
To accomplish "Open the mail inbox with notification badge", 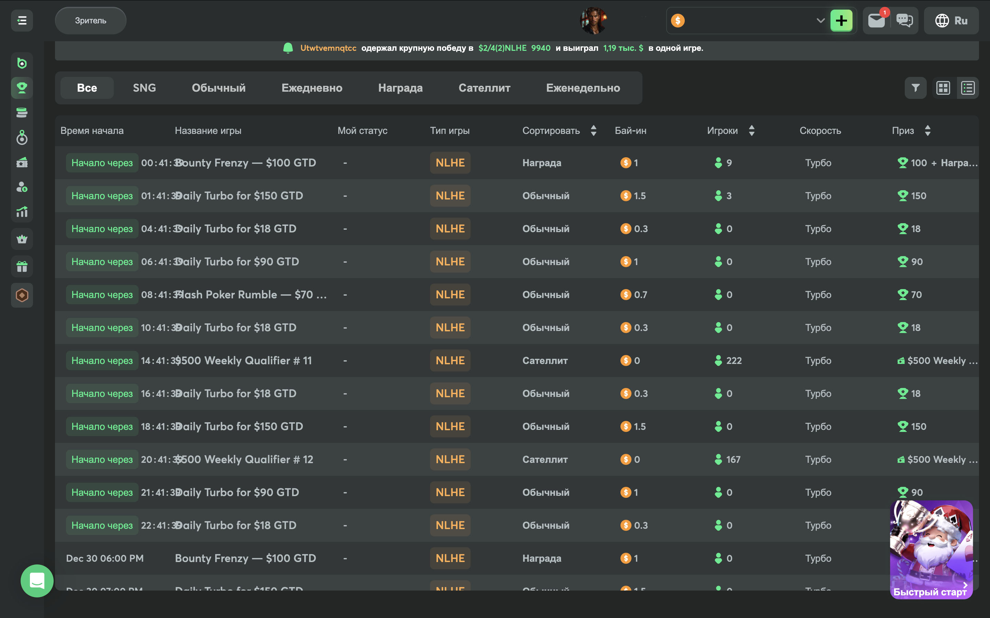I will coord(876,21).
